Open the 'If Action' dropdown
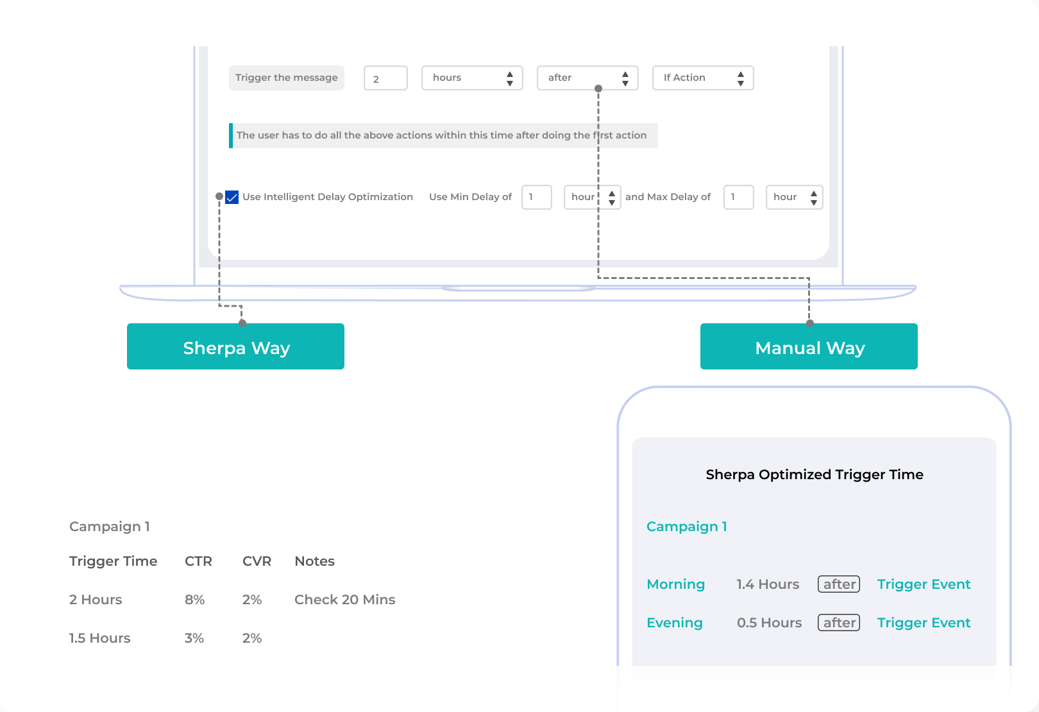The height and width of the screenshot is (712, 1039). 703,78
